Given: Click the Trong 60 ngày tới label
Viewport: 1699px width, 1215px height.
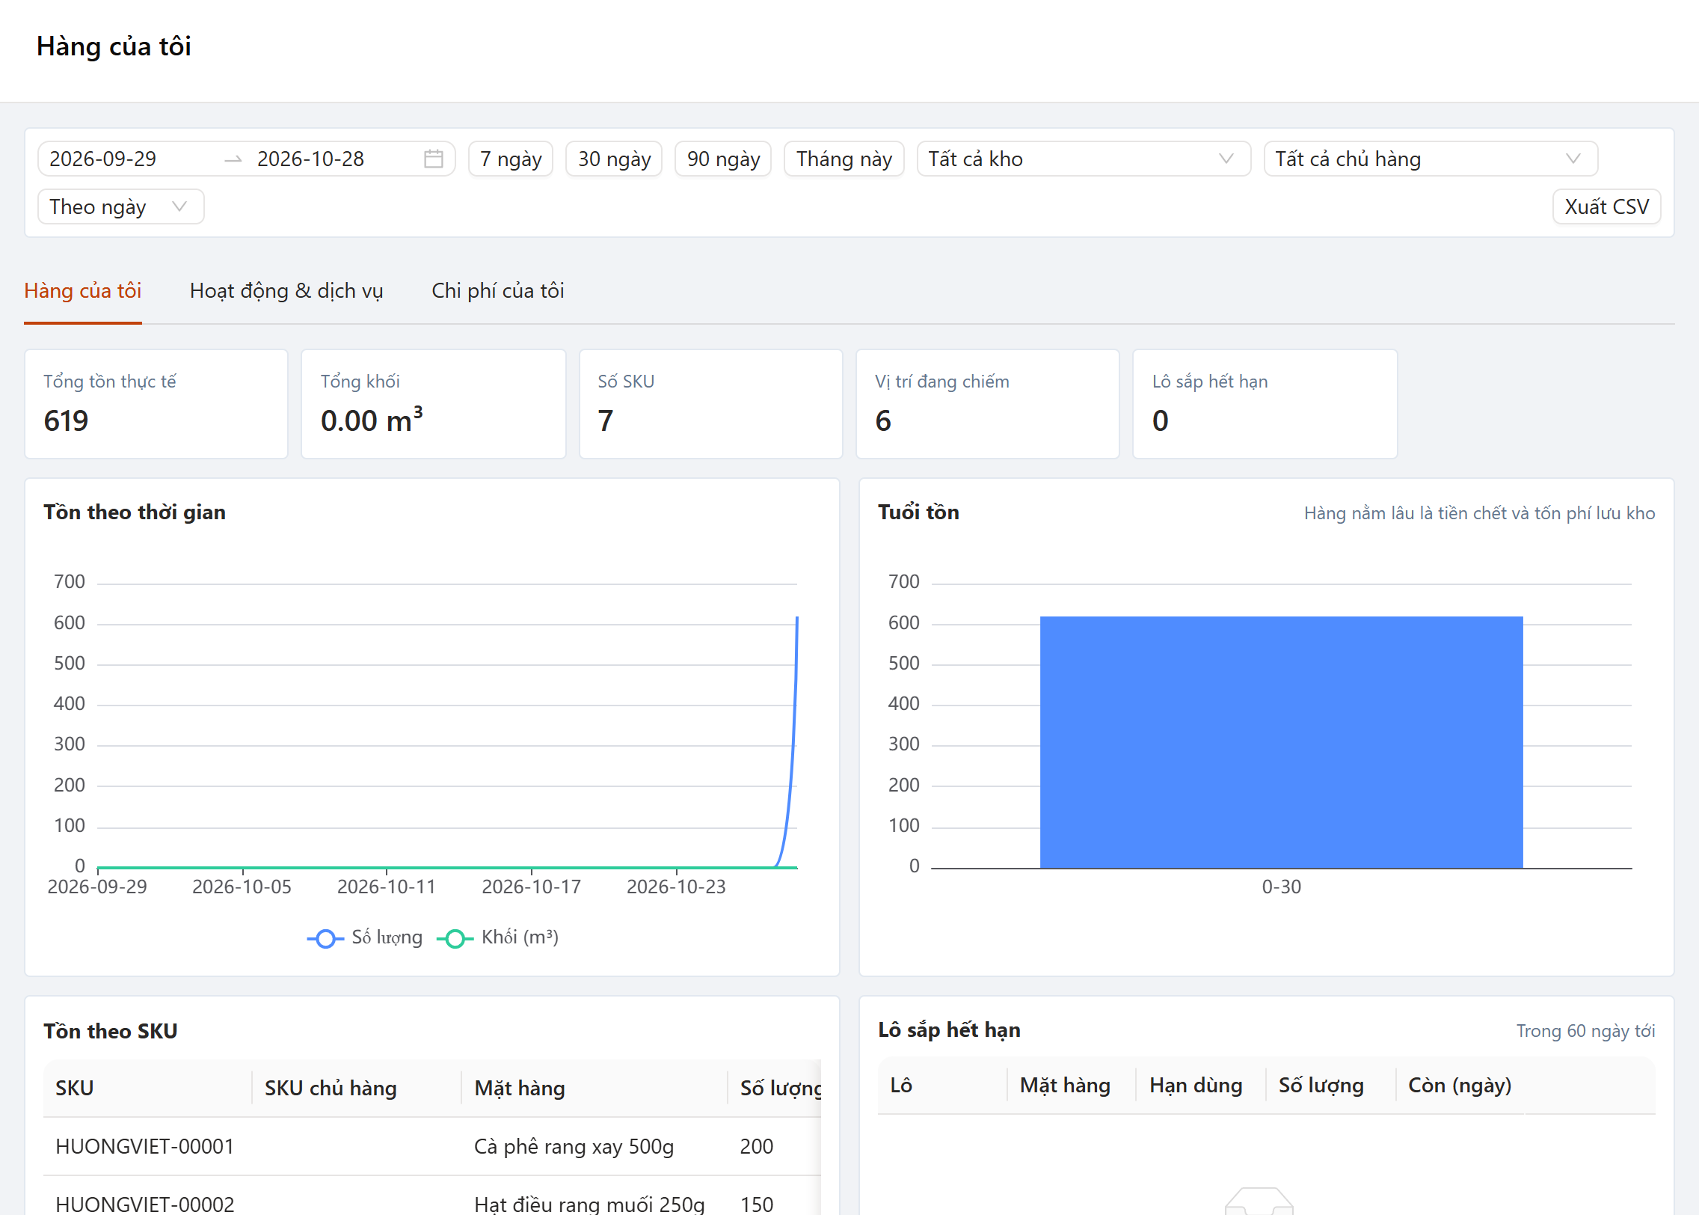Looking at the screenshot, I should coord(1585,1031).
